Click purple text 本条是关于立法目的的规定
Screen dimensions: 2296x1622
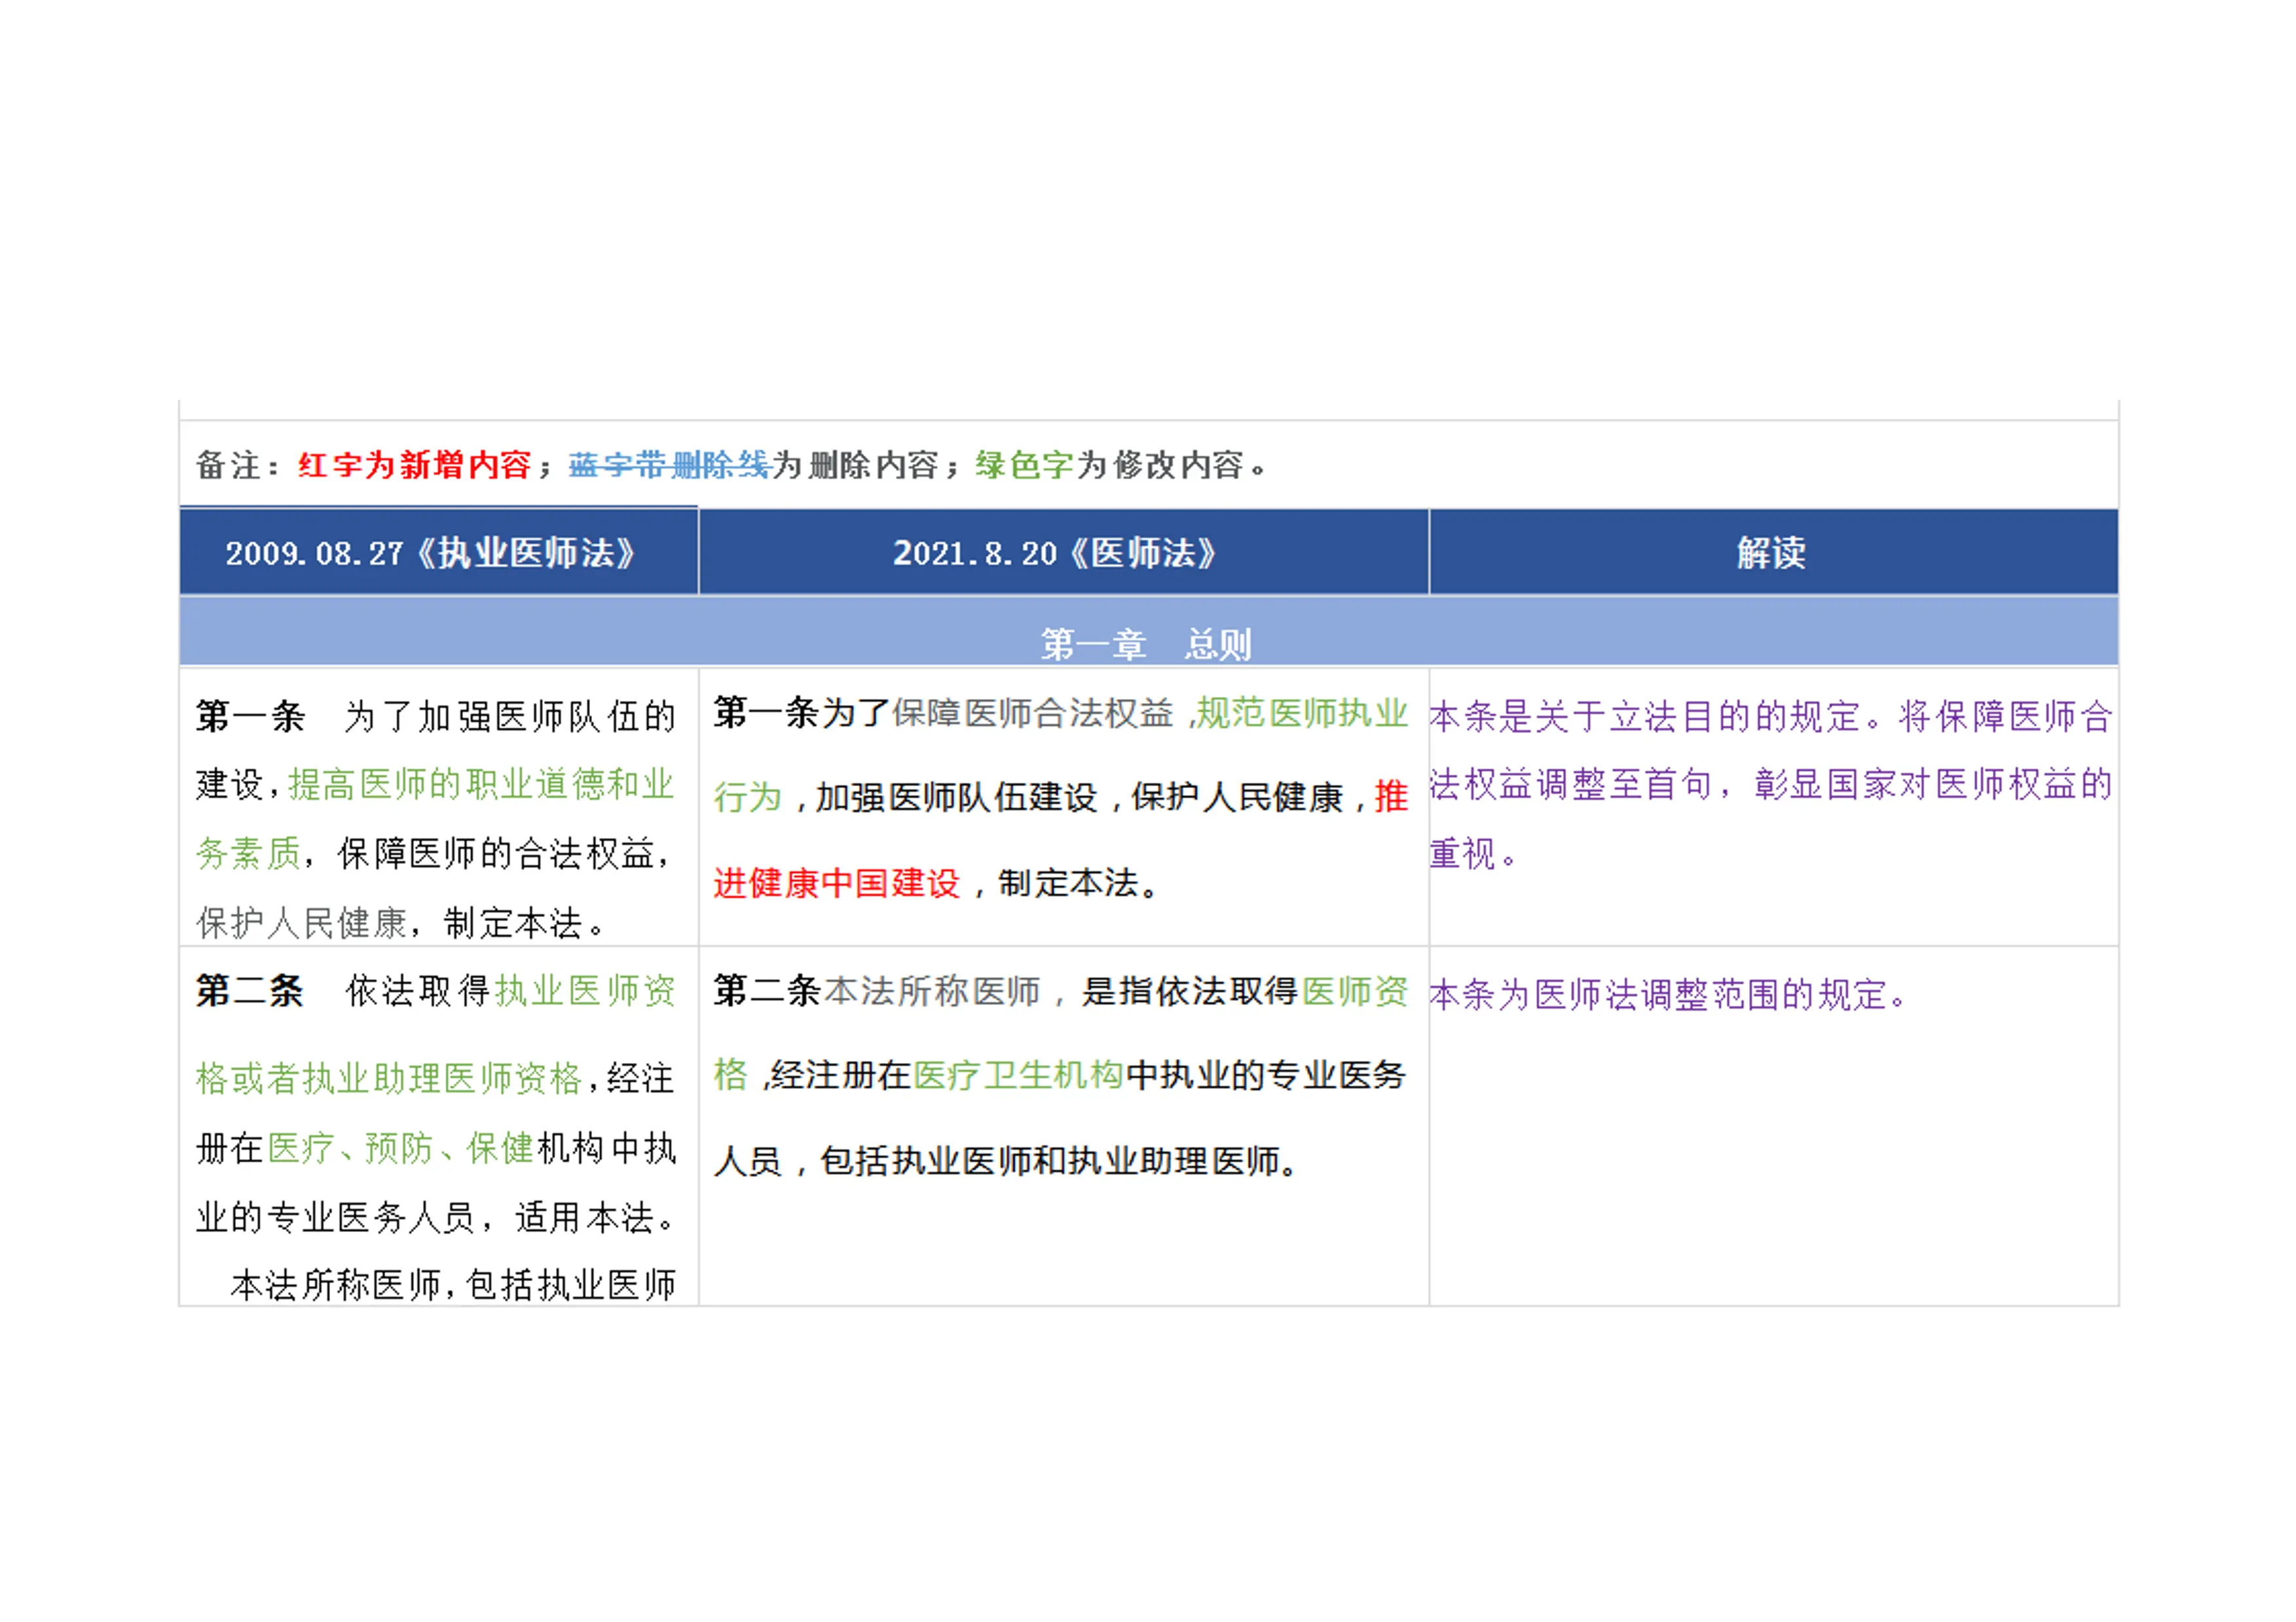tap(1644, 717)
